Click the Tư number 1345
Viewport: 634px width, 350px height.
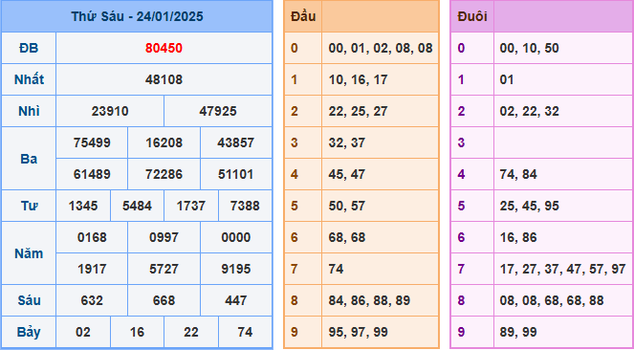83,206
